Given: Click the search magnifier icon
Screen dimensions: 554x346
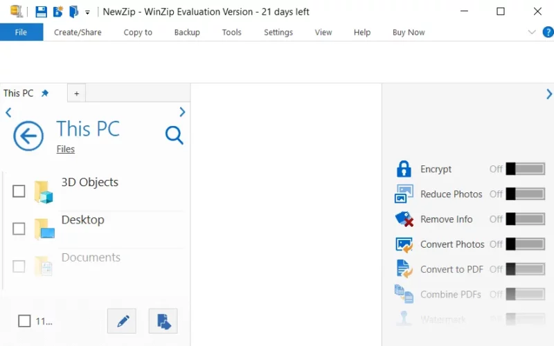Looking at the screenshot, I should click(x=175, y=135).
